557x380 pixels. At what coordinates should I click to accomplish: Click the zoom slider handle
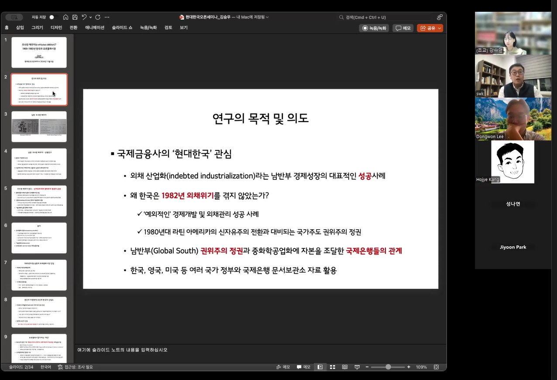pyautogui.click(x=388, y=367)
